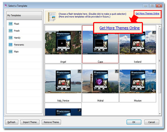
Task: Choose the Angel theme thumbnail
Action: pos(63,42)
